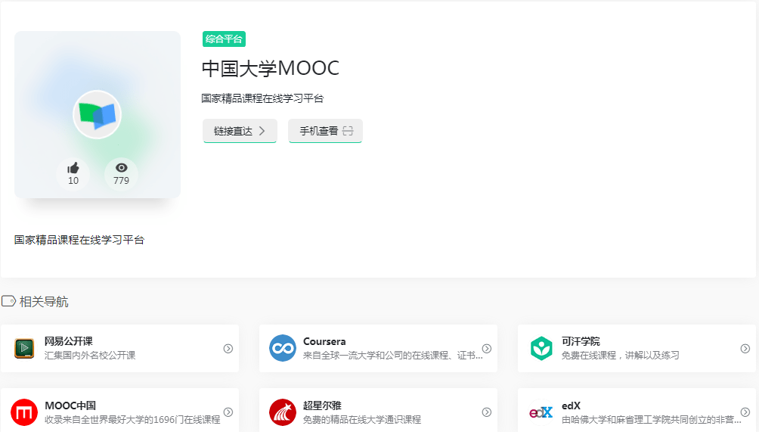
Task: Click arrow icon on edX card
Action: [x=745, y=412]
